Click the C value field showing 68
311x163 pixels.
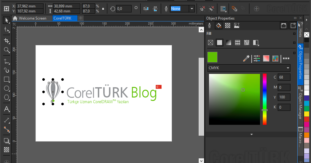(284, 77)
